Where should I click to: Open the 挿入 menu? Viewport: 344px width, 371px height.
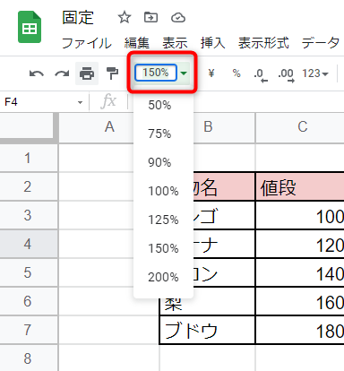coord(212,43)
